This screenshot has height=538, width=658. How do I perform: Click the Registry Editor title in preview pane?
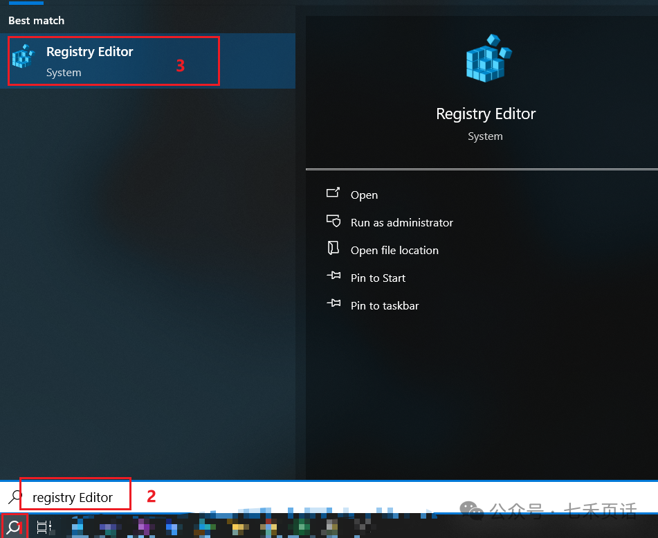click(486, 114)
